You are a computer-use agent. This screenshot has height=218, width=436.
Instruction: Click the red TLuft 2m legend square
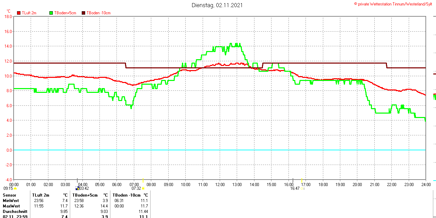pos(19,13)
